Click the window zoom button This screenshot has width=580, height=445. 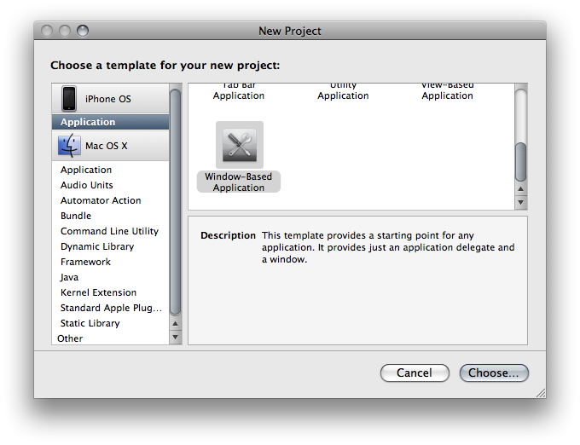coord(83,31)
